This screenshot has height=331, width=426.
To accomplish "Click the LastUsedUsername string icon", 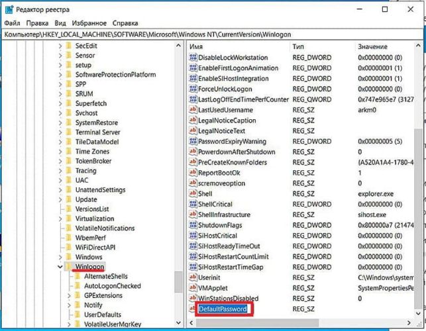I will click(193, 110).
